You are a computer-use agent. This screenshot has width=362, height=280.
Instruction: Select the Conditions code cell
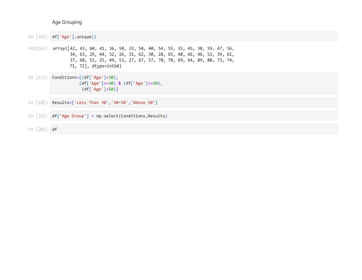coord(194,83)
